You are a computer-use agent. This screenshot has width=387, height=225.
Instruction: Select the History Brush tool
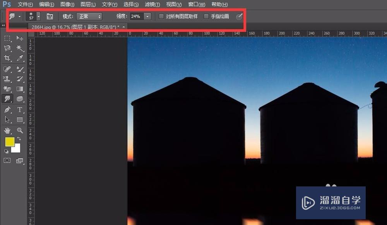pyautogui.click(x=20, y=79)
